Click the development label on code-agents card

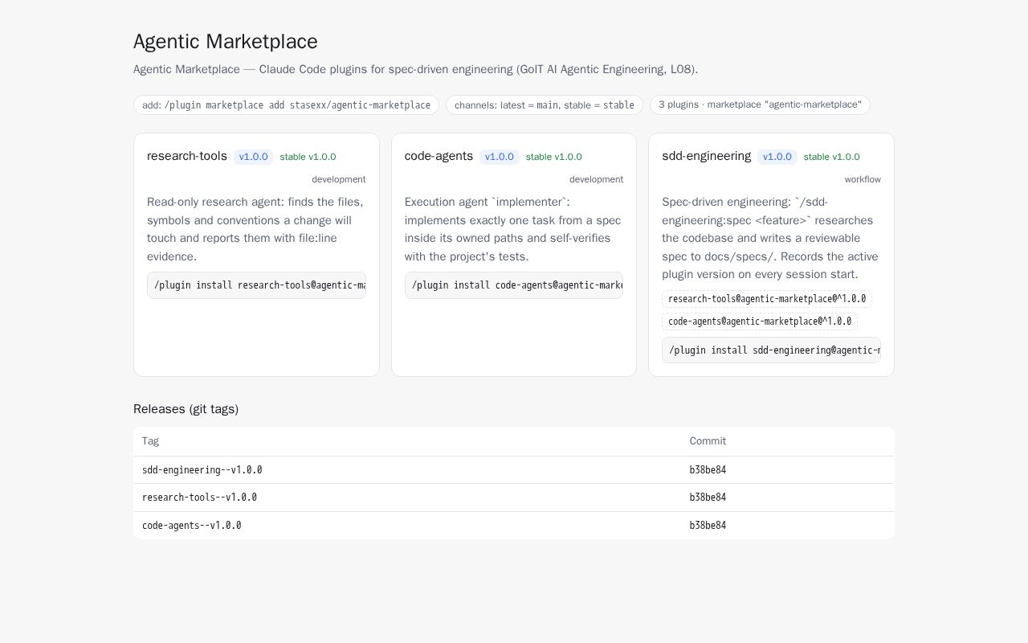pos(596,179)
